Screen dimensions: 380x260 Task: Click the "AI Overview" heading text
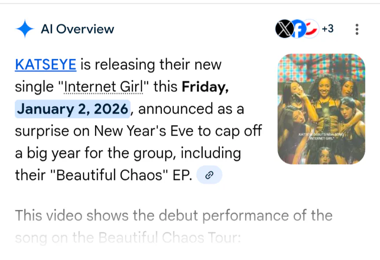click(77, 29)
